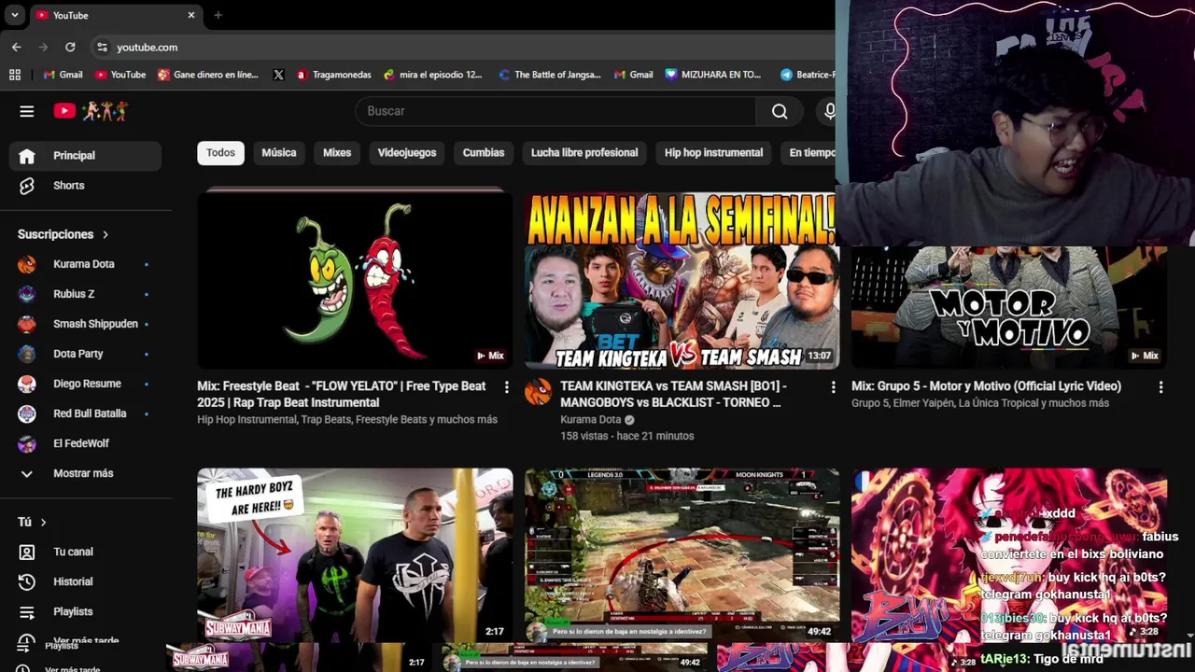Viewport: 1195px width, 672px height.
Task: Click site info icon in address bar
Action: tap(102, 47)
